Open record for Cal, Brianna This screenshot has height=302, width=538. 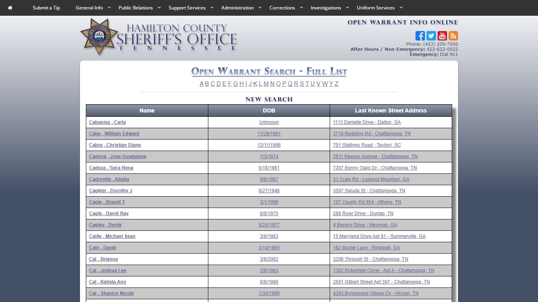103,259
